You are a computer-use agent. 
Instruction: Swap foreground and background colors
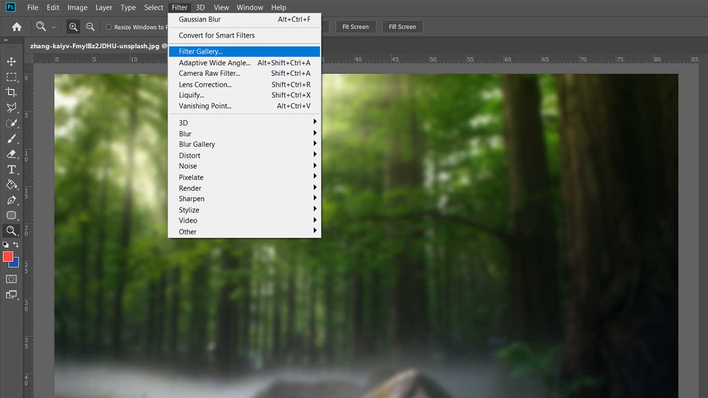(x=16, y=245)
